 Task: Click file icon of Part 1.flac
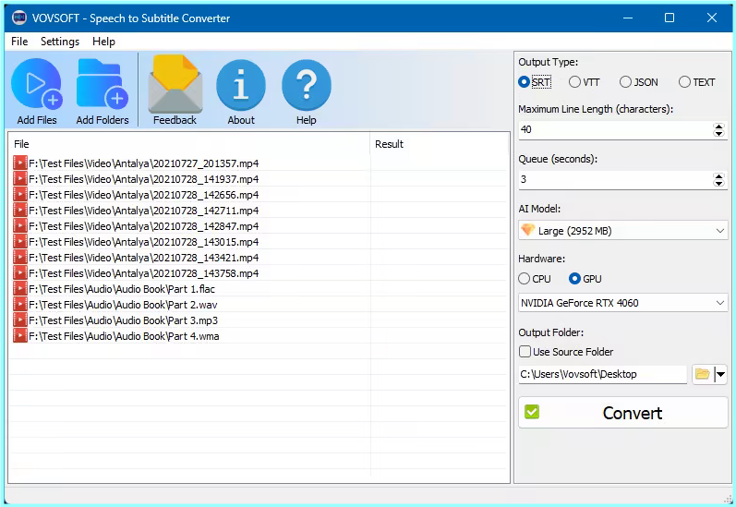[20, 289]
